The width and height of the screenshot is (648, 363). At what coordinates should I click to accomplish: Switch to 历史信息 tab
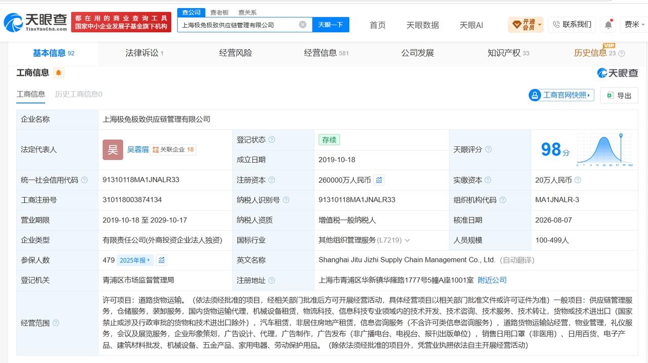(594, 53)
